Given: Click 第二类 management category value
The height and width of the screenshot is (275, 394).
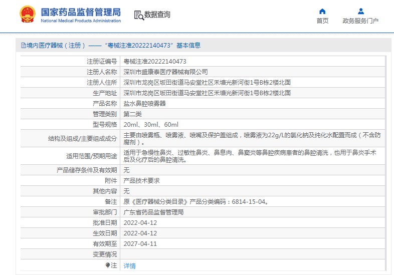Looking at the screenshot, I should tap(132, 114).
